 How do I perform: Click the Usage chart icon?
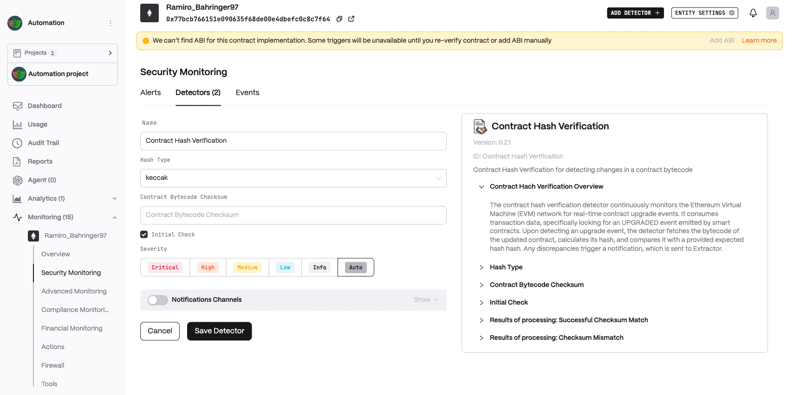[18, 124]
